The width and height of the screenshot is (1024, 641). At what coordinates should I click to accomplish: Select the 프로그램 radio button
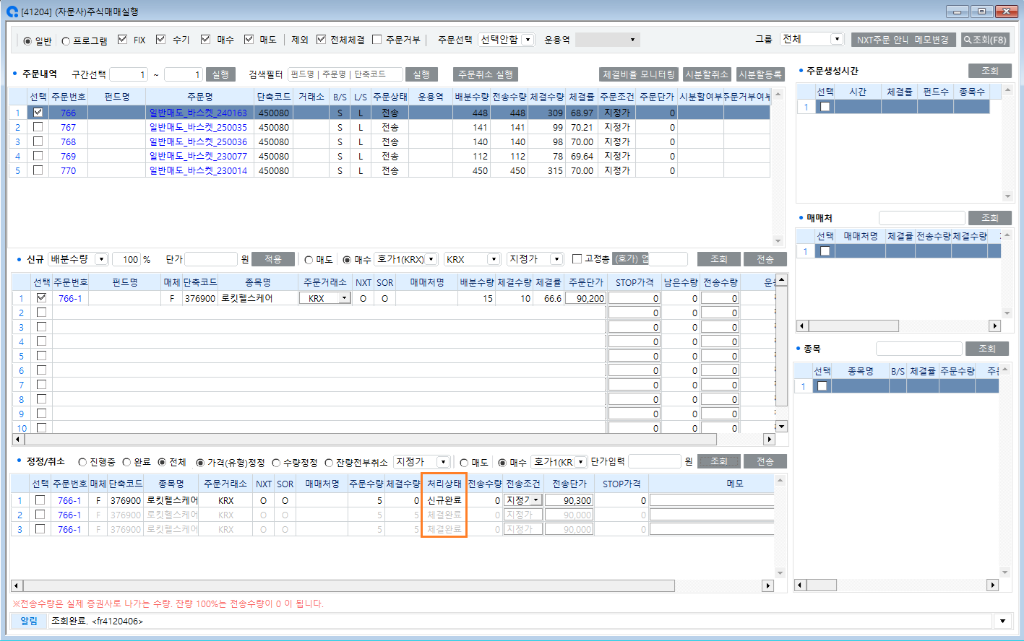(66, 41)
